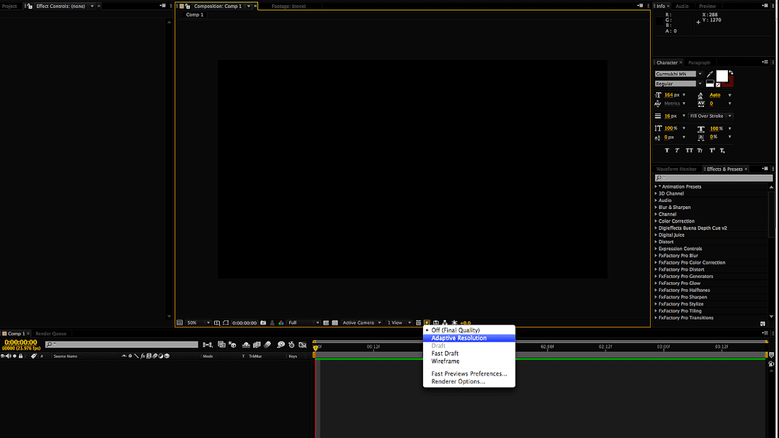Select Adaptive Resolution in the preview menu
The height and width of the screenshot is (438, 779).
click(x=469, y=338)
